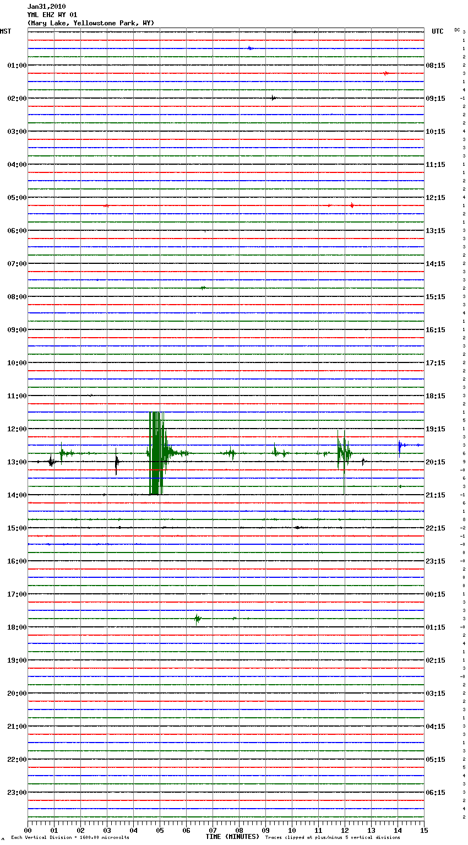The image size is (468, 845).
Task: Click the 16:15 UTC time label
Action: pyautogui.click(x=436, y=330)
